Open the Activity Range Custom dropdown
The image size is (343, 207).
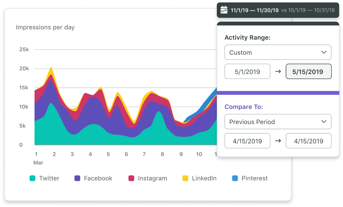point(278,52)
